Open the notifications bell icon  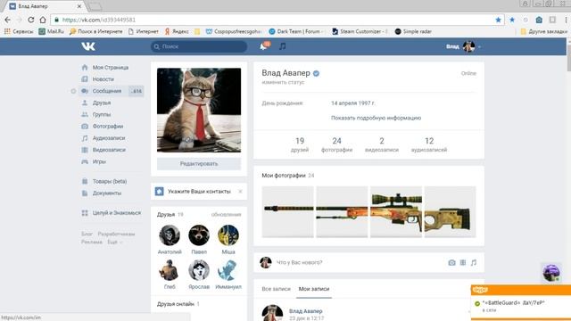(264, 46)
